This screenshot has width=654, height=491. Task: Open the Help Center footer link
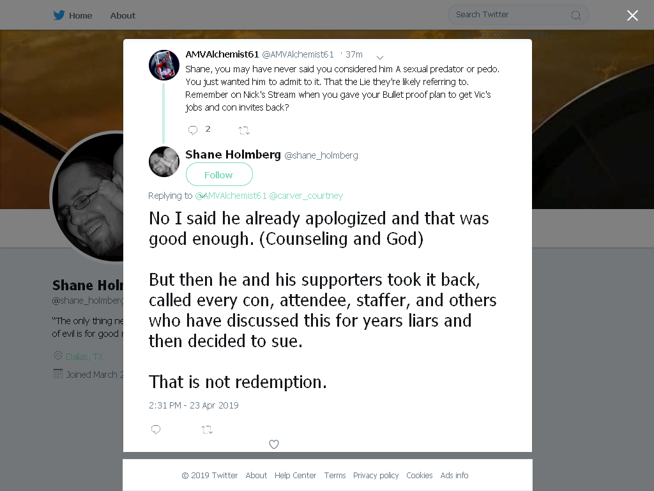(295, 475)
